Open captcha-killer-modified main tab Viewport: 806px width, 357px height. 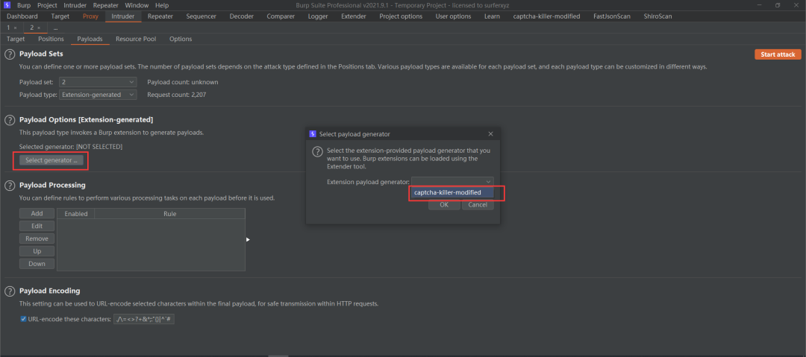[547, 16]
